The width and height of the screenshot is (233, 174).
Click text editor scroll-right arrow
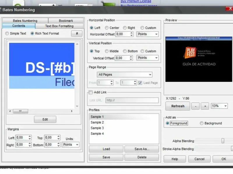[72, 111]
